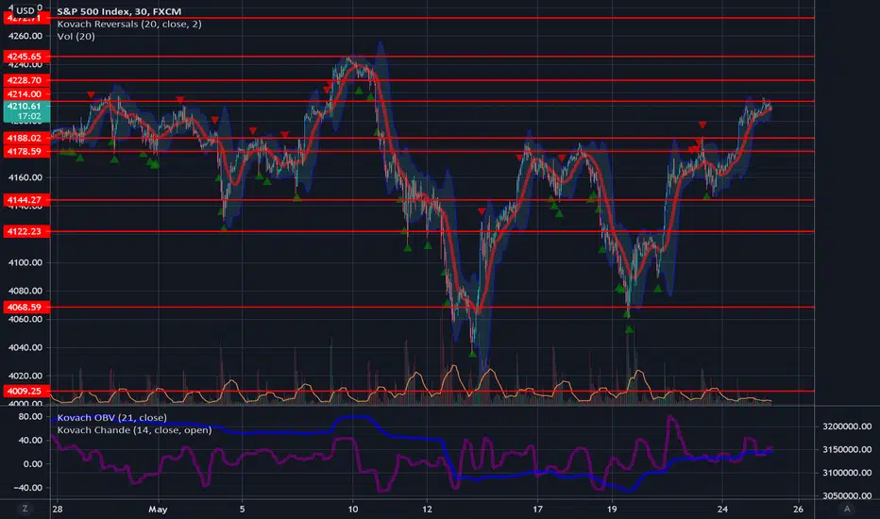Image resolution: width=880 pixels, height=519 pixels.
Task: Open the USD currency selector
Action: (x=25, y=9)
